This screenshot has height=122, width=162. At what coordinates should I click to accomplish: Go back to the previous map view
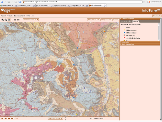pyautogui.click(x=15, y=20)
